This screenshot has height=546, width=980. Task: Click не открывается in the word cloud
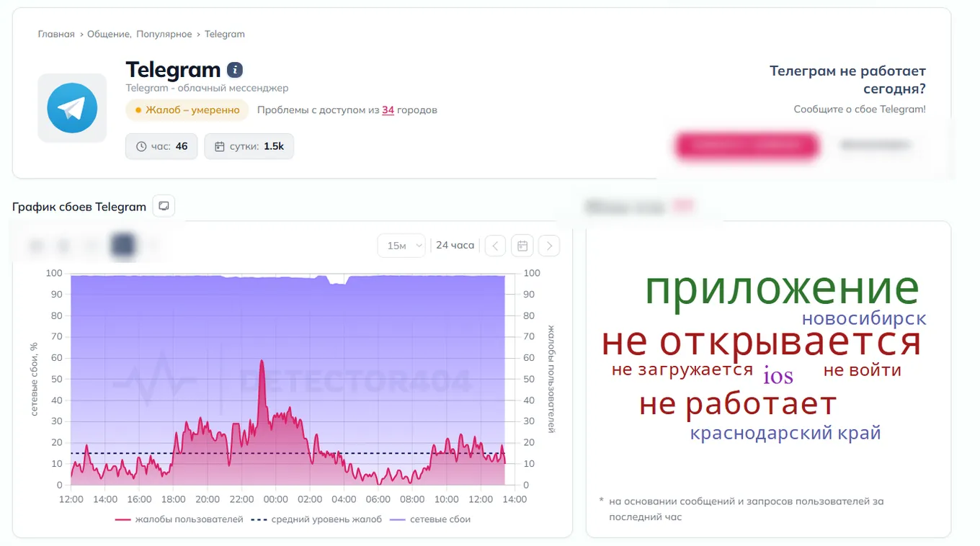(762, 342)
